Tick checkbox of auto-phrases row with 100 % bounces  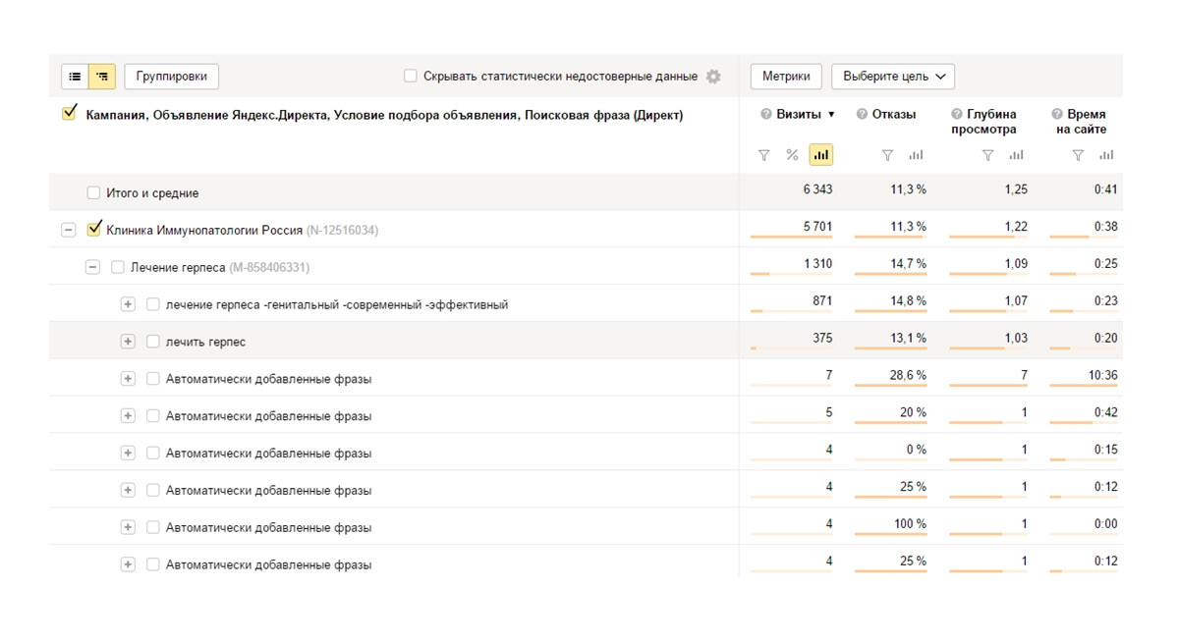click(152, 527)
